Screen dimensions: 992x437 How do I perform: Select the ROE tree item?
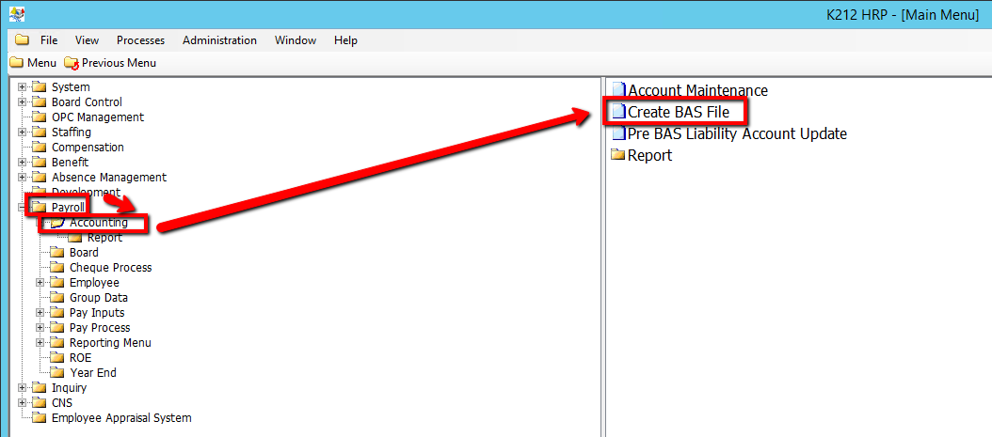80,358
